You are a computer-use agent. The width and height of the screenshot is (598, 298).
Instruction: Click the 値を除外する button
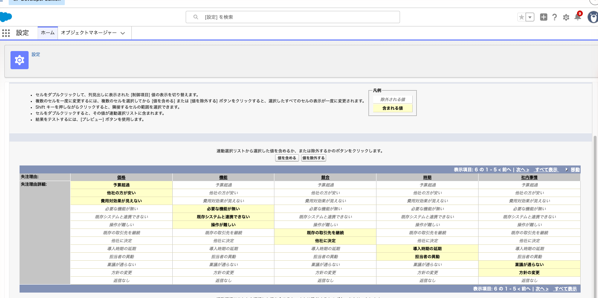point(313,158)
